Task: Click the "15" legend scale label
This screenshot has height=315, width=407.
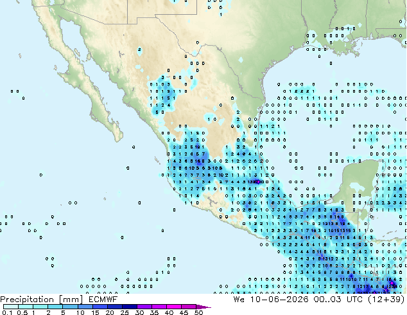Action: tap(95, 312)
